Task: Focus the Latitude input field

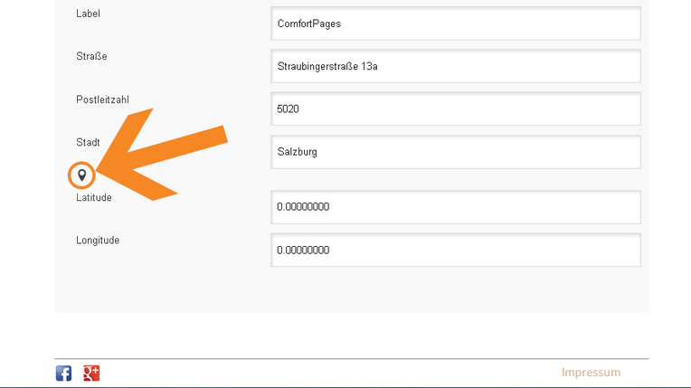Action: click(x=455, y=207)
